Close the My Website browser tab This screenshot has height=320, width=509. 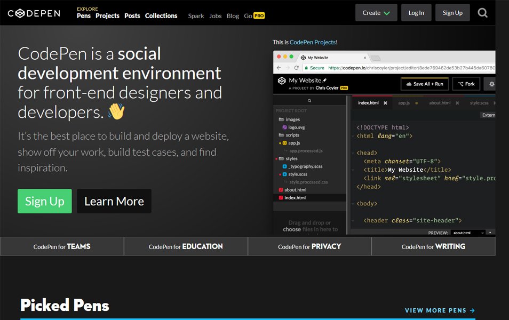365,58
